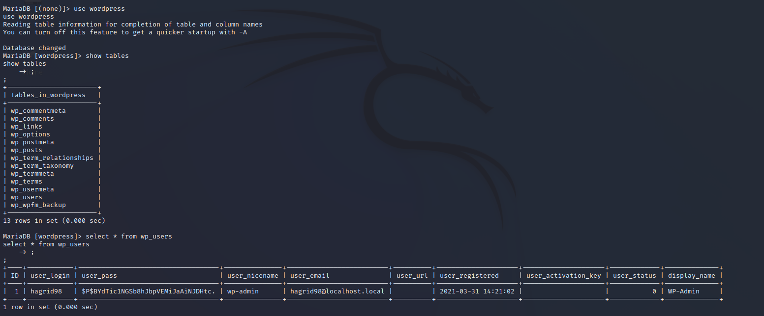Viewport: 764px width, 316px height.
Task: Click the wp_links table entry
Action: pos(27,127)
